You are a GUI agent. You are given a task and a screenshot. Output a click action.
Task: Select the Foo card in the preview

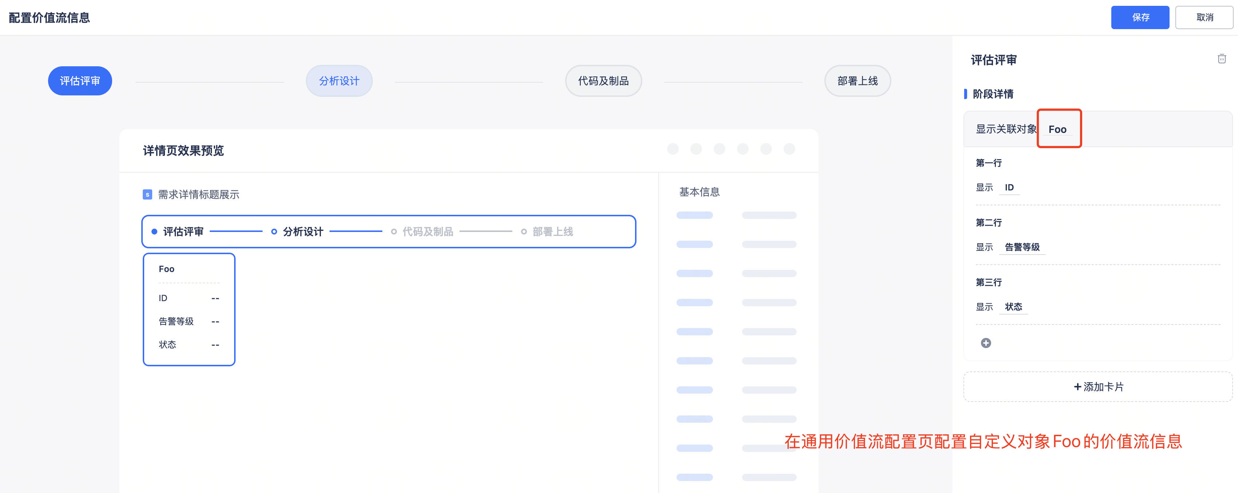click(189, 309)
